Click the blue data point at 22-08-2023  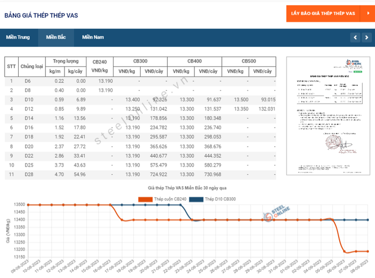coord(181,205)
